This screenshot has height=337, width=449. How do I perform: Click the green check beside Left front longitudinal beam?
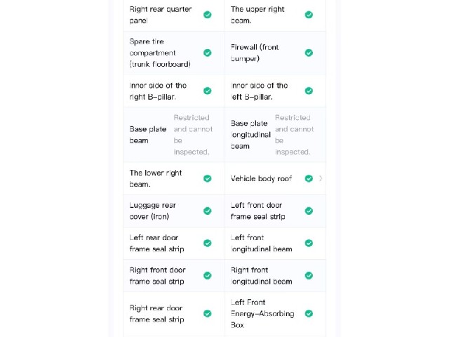pyautogui.click(x=309, y=244)
